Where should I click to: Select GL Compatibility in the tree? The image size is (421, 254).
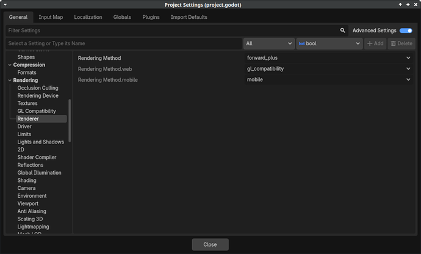click(x=37, y=111)
